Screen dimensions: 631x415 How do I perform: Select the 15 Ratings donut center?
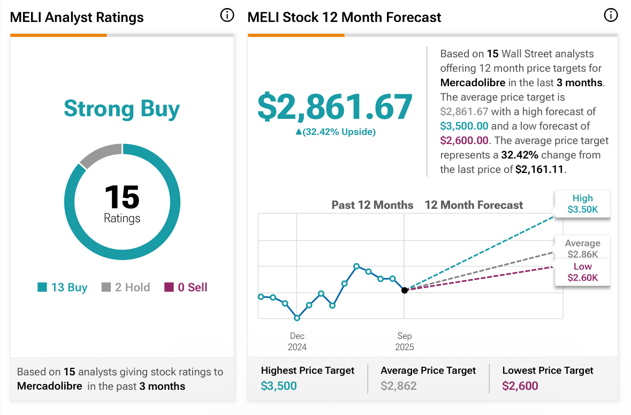point(122,203)
